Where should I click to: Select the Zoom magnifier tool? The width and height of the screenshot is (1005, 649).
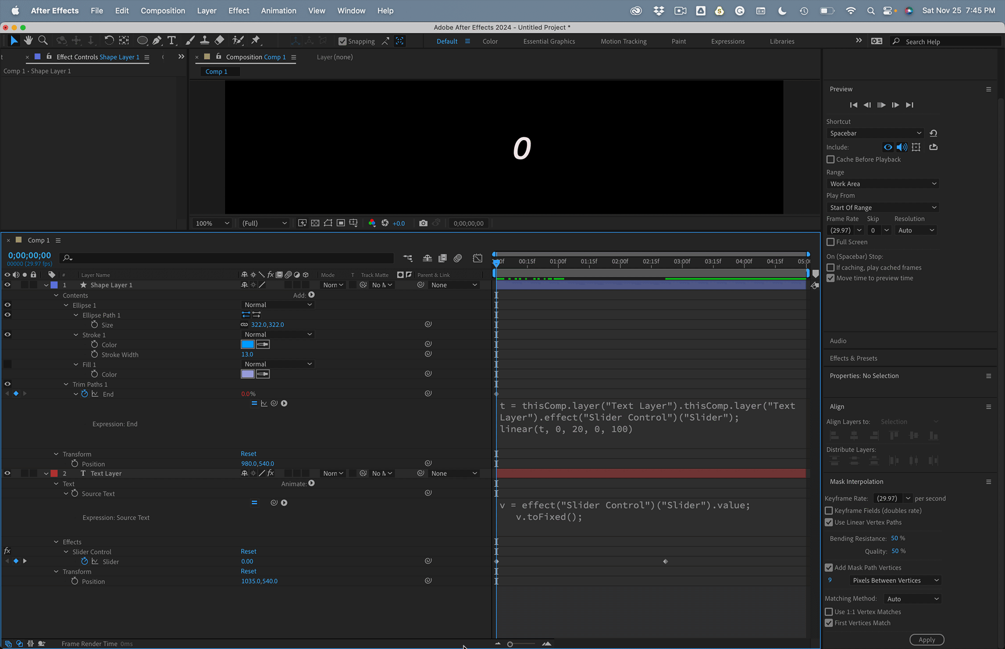[42, 40]
